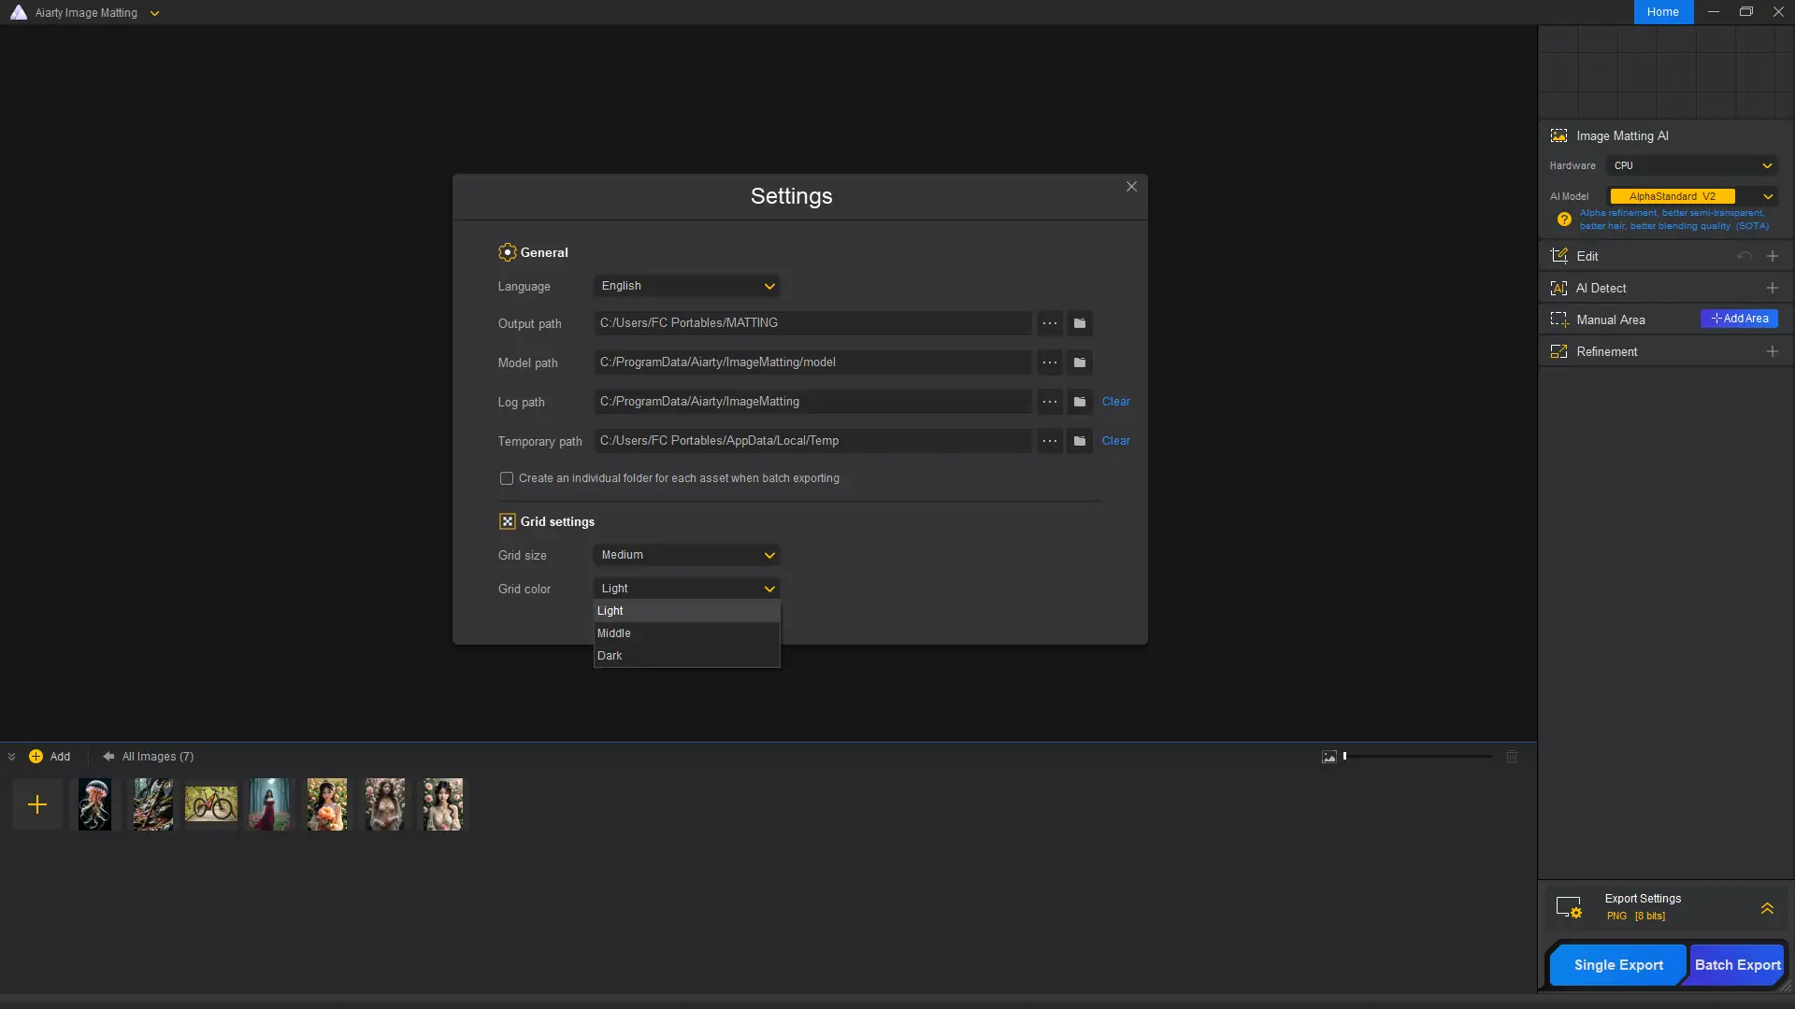The image size is (1795, 1009).
Task: Enable individual folder per asset checkbox
Action: tap(507, 478)
